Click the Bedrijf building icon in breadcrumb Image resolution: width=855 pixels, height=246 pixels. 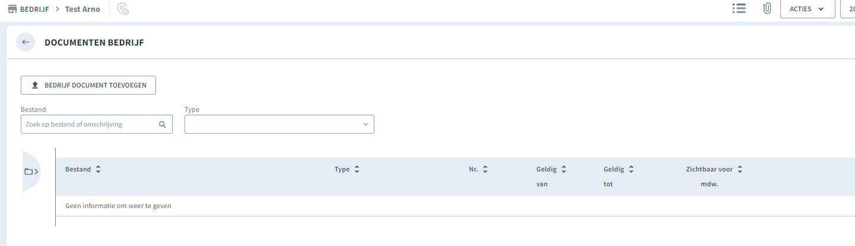[12, 9]
